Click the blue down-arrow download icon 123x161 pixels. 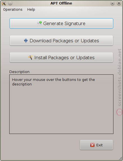click(x=26, y=41)
